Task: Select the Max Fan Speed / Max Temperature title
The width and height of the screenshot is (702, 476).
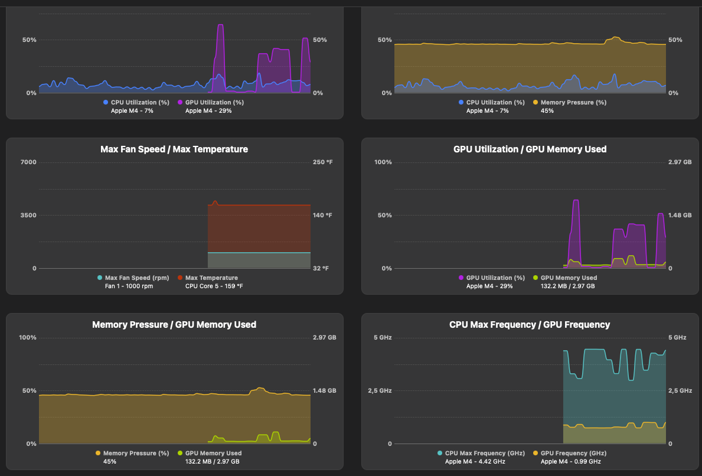Action: coord(174,149)
